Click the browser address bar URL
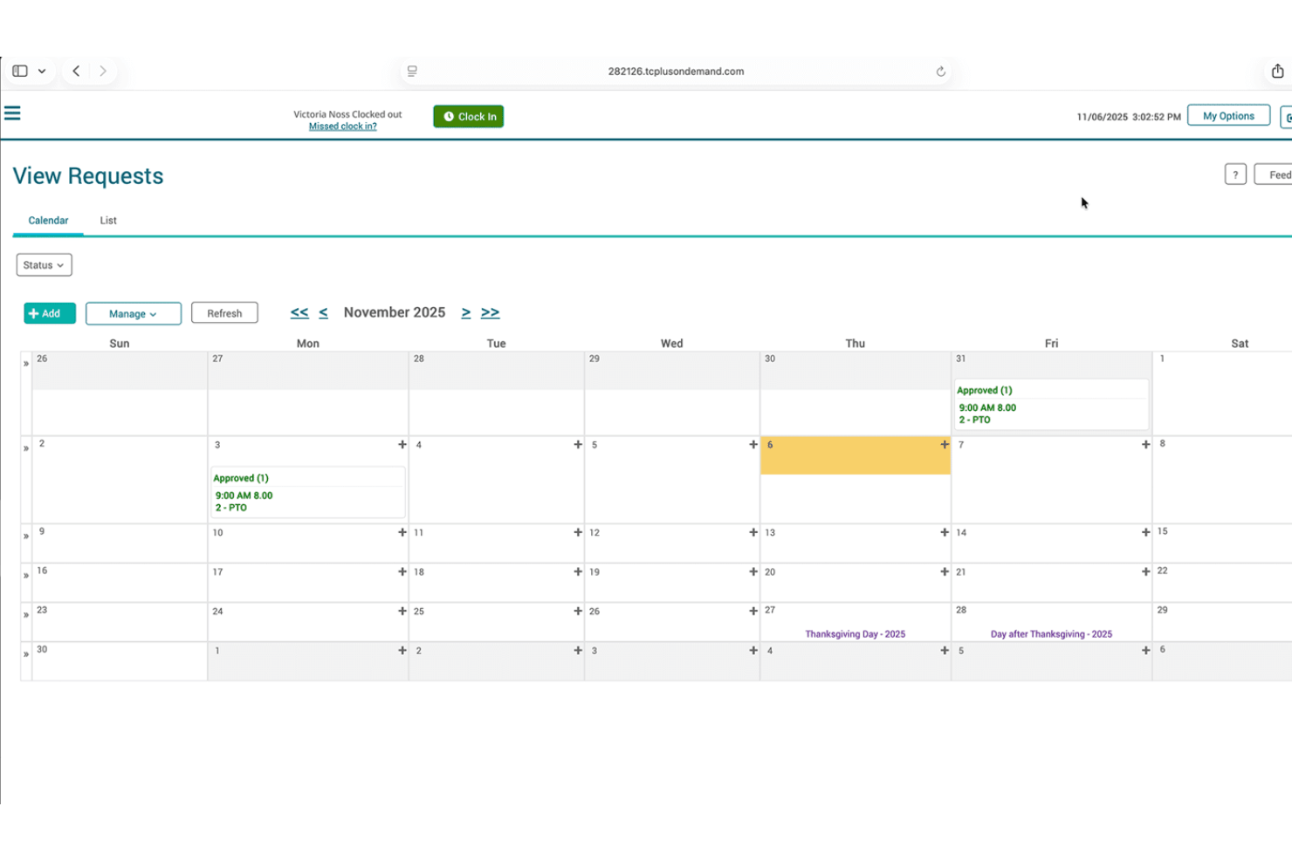The width and height of the screenshot is (1292, 861). click(x=676, y=72)
